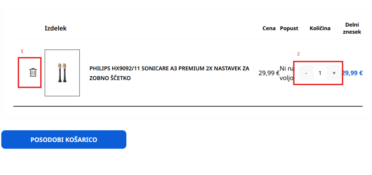Click the red annotation number 1
Image resolution: width=372 pixels, height=175 pixels.
click(22, 52)
